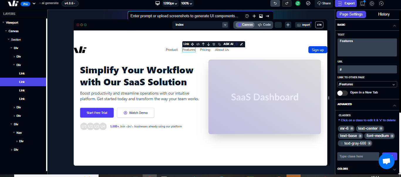Click the Type class here input
Image resolution: width=401 pixels, height=177 pixels.
tap(358, 157)
